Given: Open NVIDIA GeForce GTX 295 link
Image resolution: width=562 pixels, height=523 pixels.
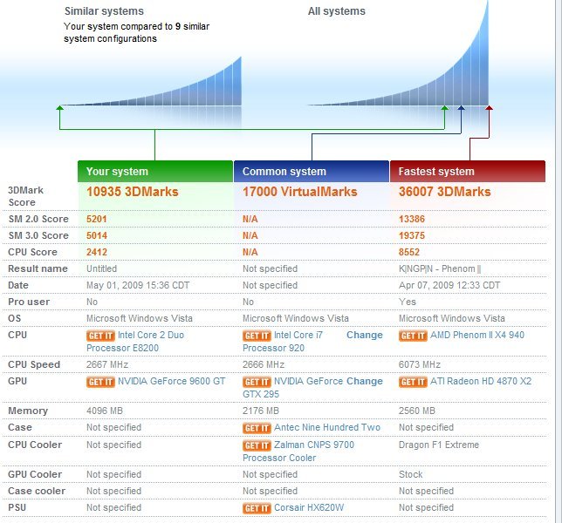Looking at the screenshot, I should (293, 388).
